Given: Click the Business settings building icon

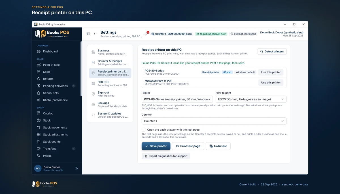Looking at the screenshot, I should tap(93, 52).
